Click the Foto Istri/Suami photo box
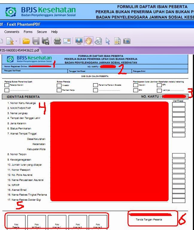The image size is (194, 230). point(37,223)
